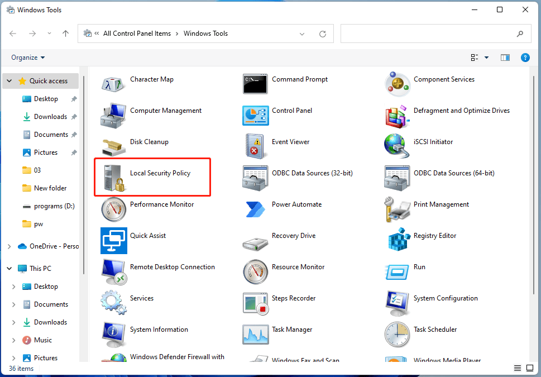Switch to large icons view in status bar
541x377 pixels.
tap(530, 369)
